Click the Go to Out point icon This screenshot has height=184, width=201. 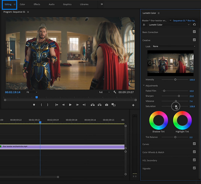tap(84, 105)
